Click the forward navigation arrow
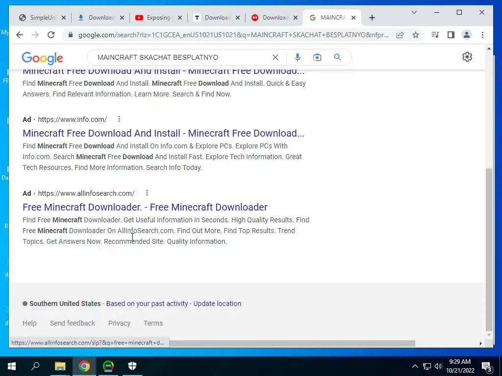The height and width of the screenshot is (376, 502). pyautogui.click(x=35, y=35)
